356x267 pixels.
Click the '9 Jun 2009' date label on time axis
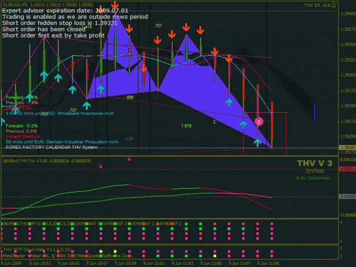tap(11, 264)
